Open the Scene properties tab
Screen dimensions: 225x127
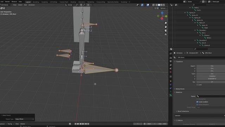point(171,68)
